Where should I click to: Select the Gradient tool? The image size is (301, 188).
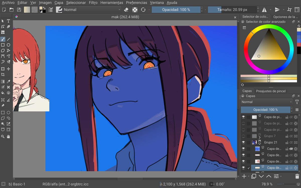pos(3,81)
